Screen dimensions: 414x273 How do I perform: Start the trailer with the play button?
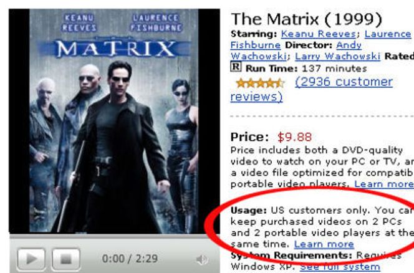[31, 259]
